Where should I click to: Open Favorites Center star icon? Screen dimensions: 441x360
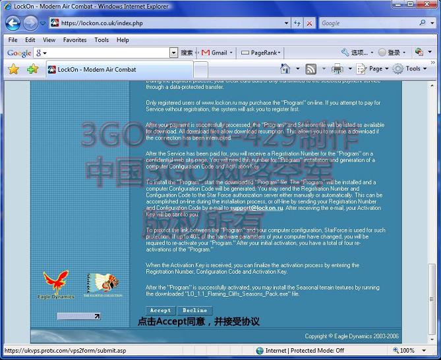click(13, 69)
